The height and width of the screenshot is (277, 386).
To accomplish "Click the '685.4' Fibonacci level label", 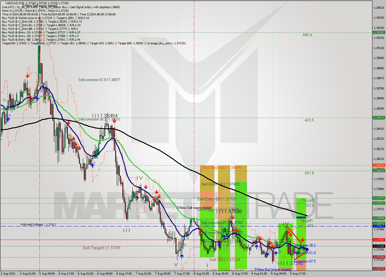I will 307,35.
